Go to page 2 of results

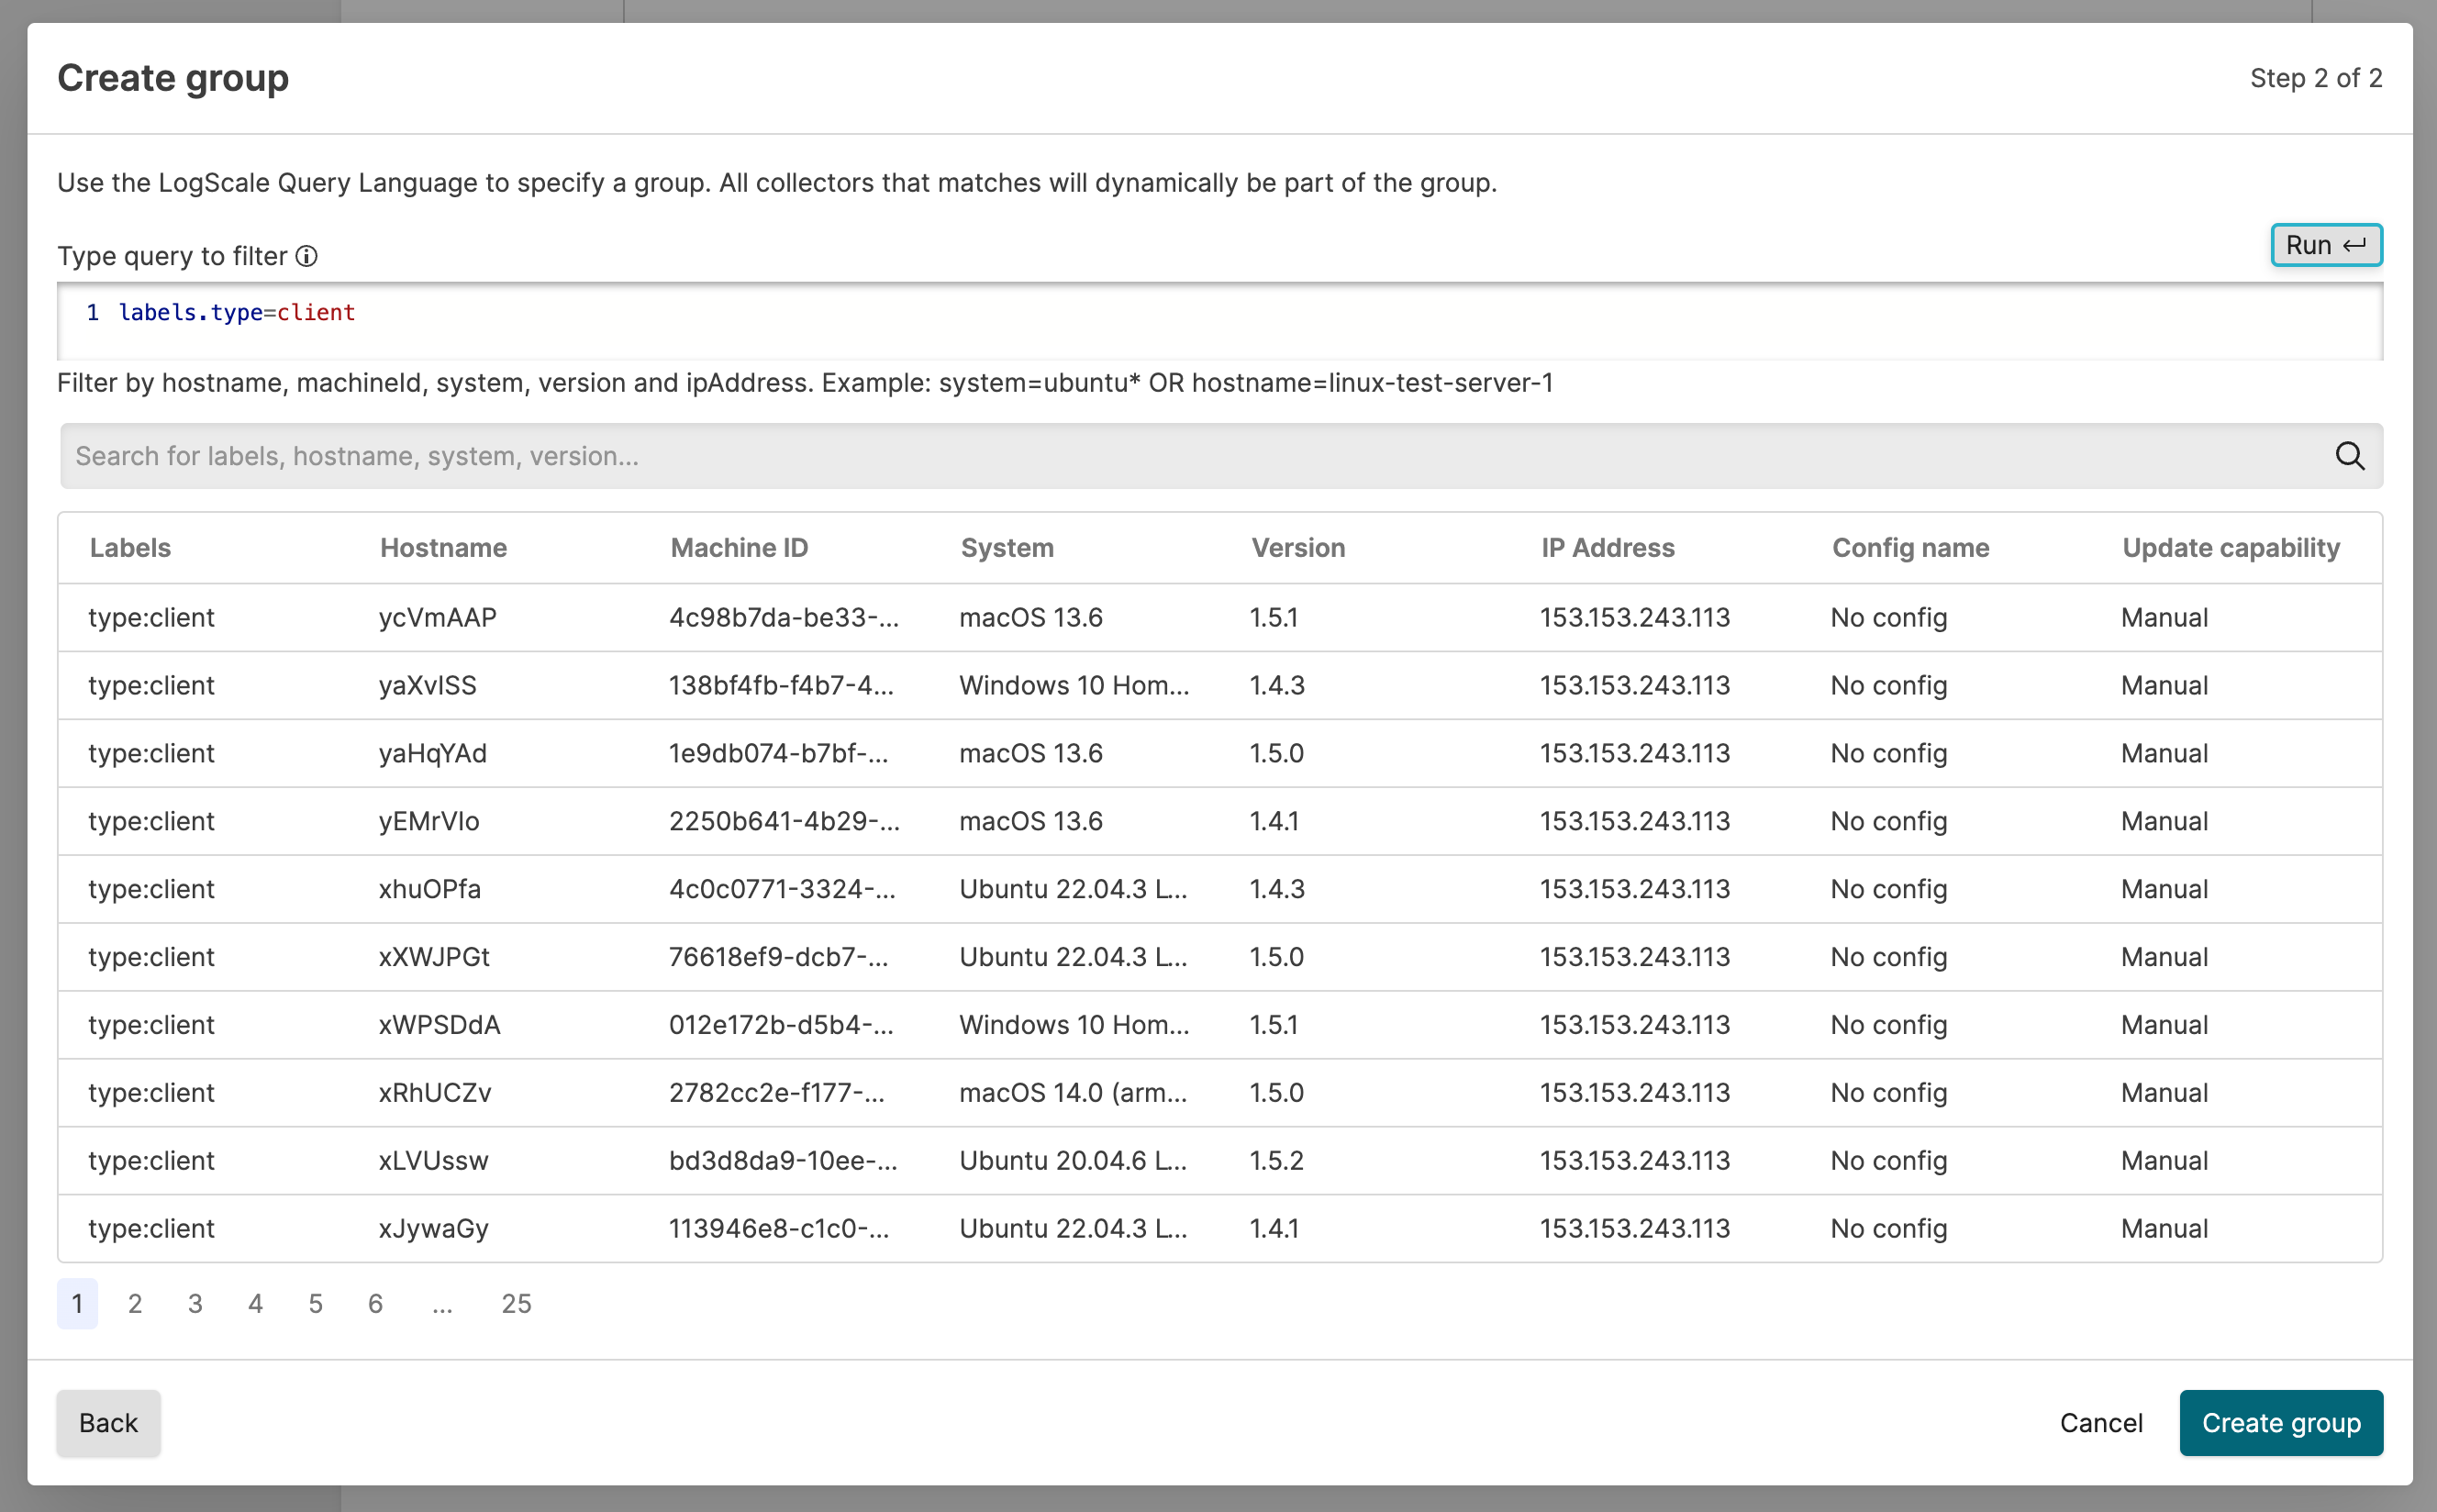point(135,1303)
